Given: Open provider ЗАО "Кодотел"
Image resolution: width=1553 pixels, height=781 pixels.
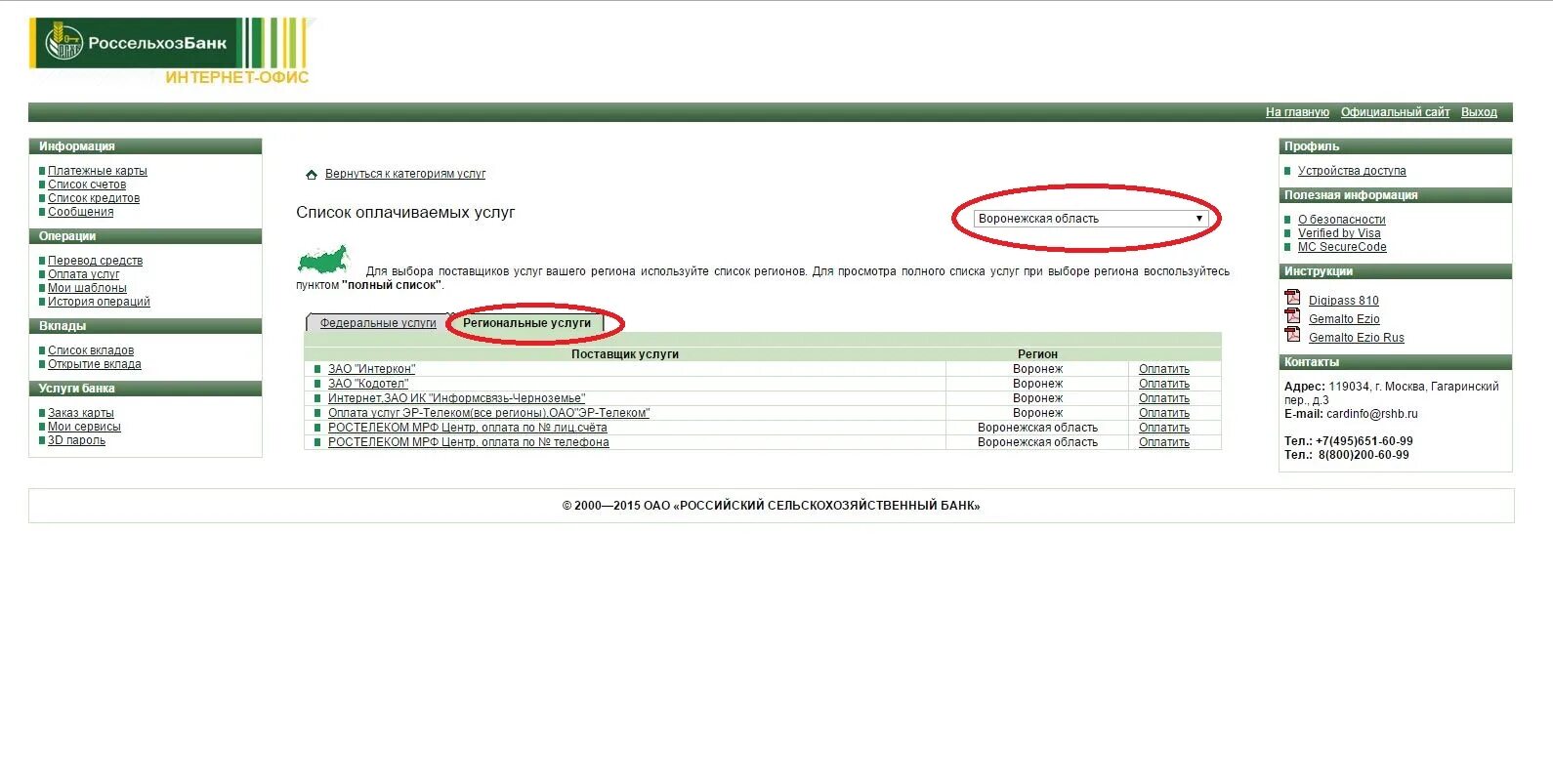Looking at the screenshot, I should click(x=368, y=384).
